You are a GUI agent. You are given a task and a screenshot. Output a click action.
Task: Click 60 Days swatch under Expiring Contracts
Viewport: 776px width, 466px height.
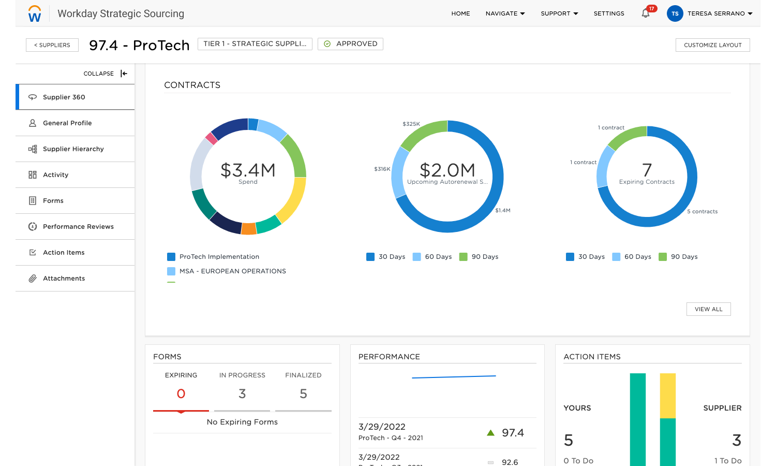[x=616, y=257]
